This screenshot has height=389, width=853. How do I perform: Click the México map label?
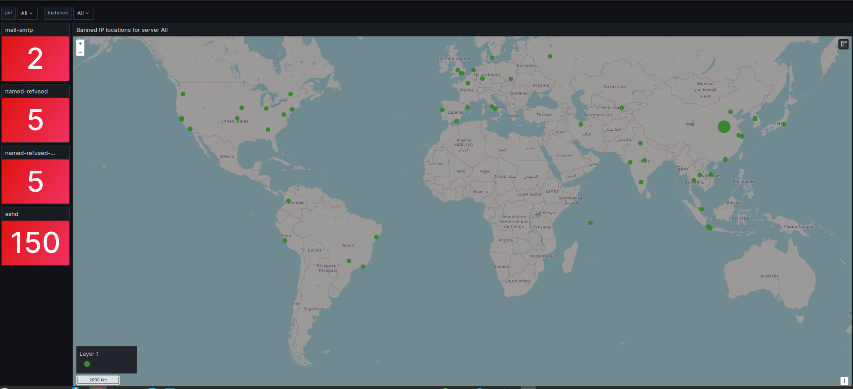point(227,157)
